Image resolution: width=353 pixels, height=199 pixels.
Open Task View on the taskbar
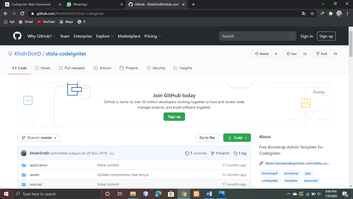pyautogui.click(x=120, y=194)
